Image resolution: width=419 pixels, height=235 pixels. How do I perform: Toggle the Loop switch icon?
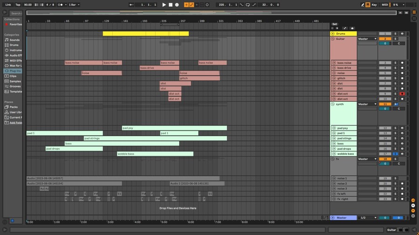(248, 5)
